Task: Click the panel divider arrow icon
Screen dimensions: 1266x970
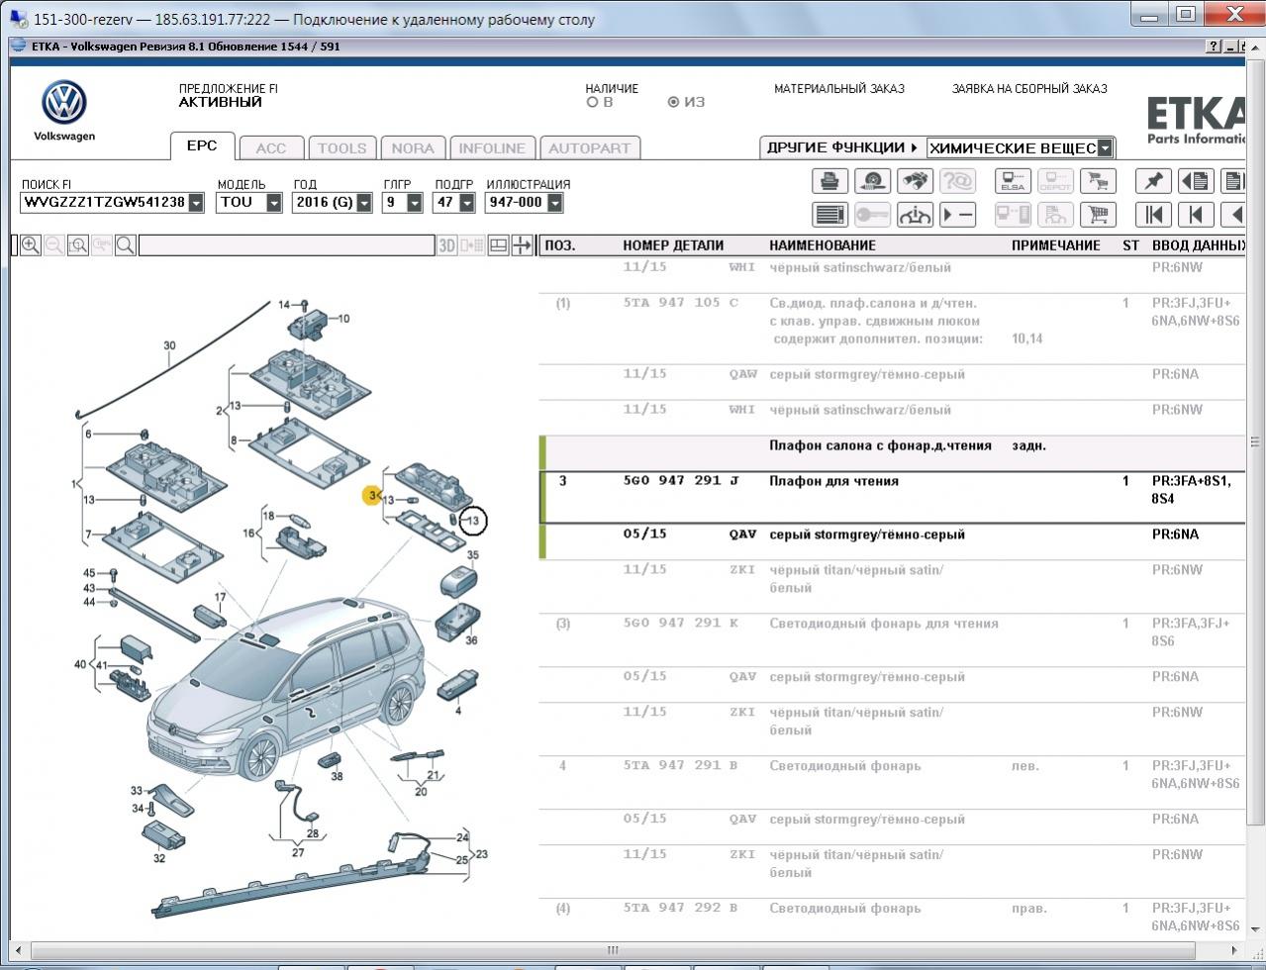Action: point(522,245)
